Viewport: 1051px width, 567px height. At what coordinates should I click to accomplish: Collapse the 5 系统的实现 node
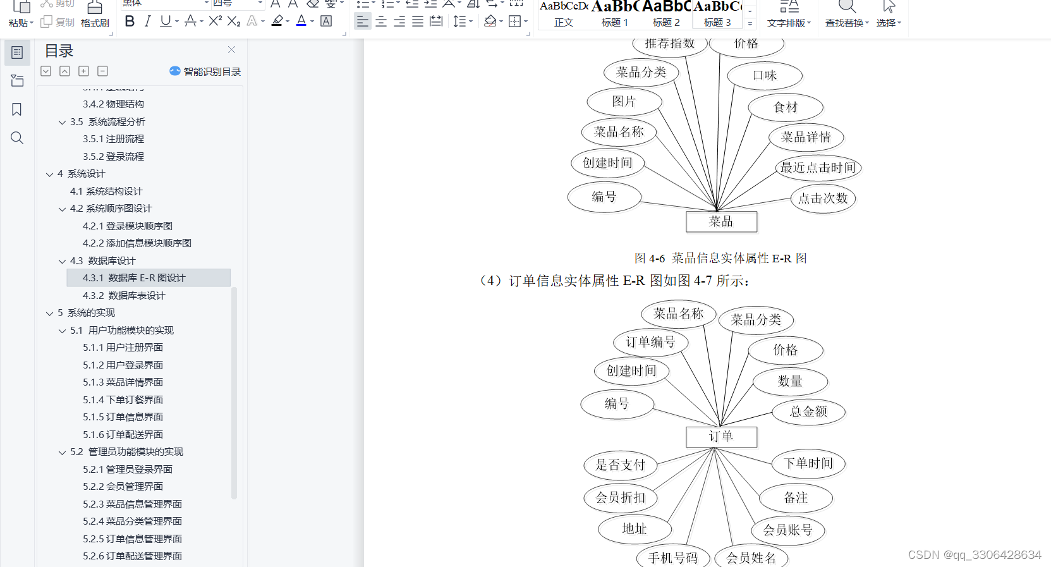[x=49, y=313]
